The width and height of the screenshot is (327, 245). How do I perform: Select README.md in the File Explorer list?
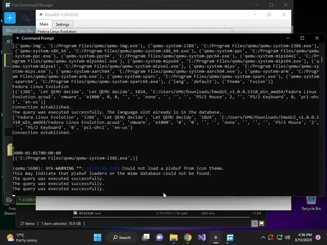(90, 213)
